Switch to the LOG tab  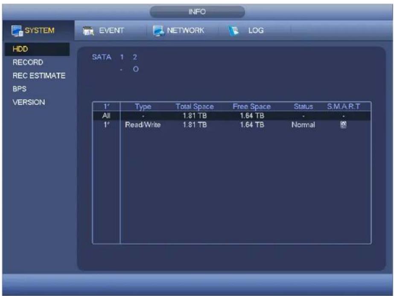(256, 31)
